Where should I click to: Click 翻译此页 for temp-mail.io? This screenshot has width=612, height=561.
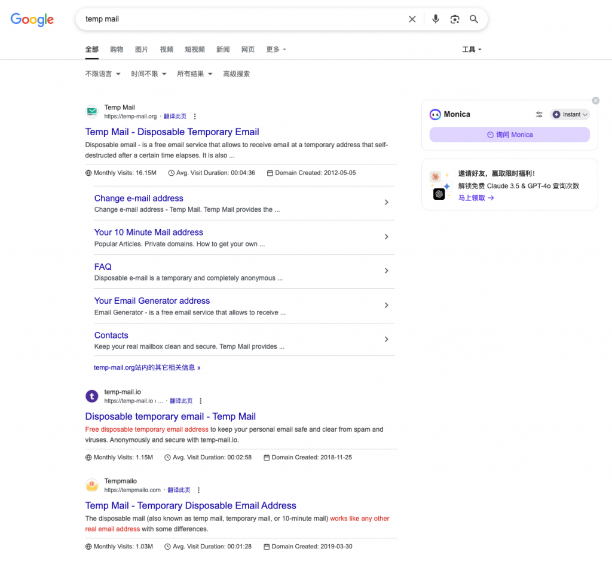coord(181,401)
